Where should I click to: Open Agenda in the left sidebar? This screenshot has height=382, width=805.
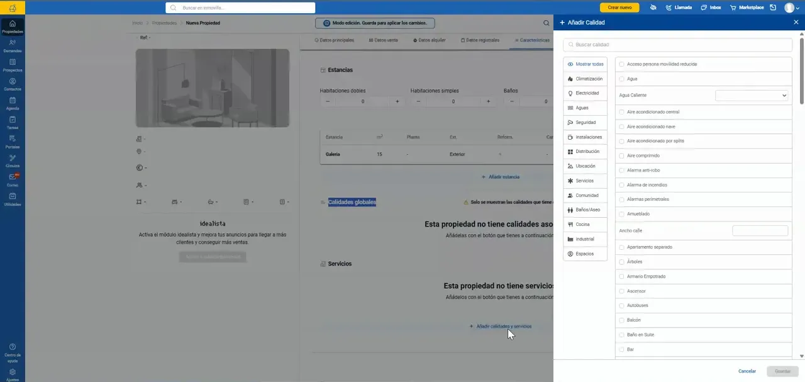click(x=13, y=104)
